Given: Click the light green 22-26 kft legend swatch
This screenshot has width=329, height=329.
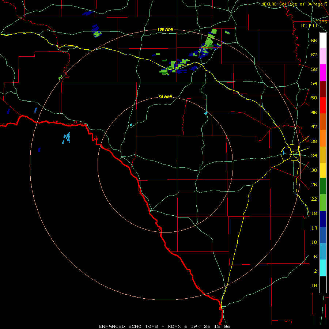Looking at the screenshot, I should click(x=323, y=203).
